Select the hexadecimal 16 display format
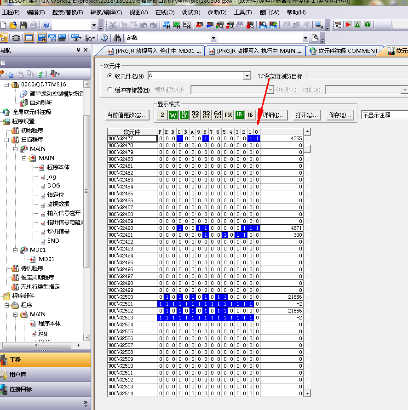Screen dimensions: 408x410 (x=250, y=114)
